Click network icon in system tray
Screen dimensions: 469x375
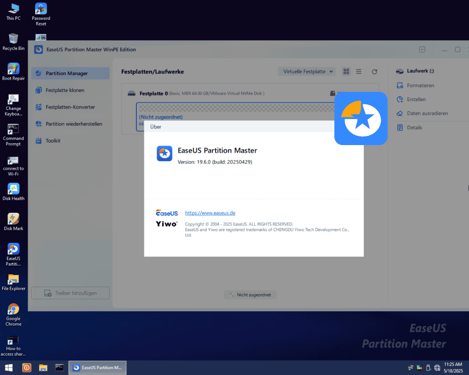pyautogui.click(x=410, y=368)
